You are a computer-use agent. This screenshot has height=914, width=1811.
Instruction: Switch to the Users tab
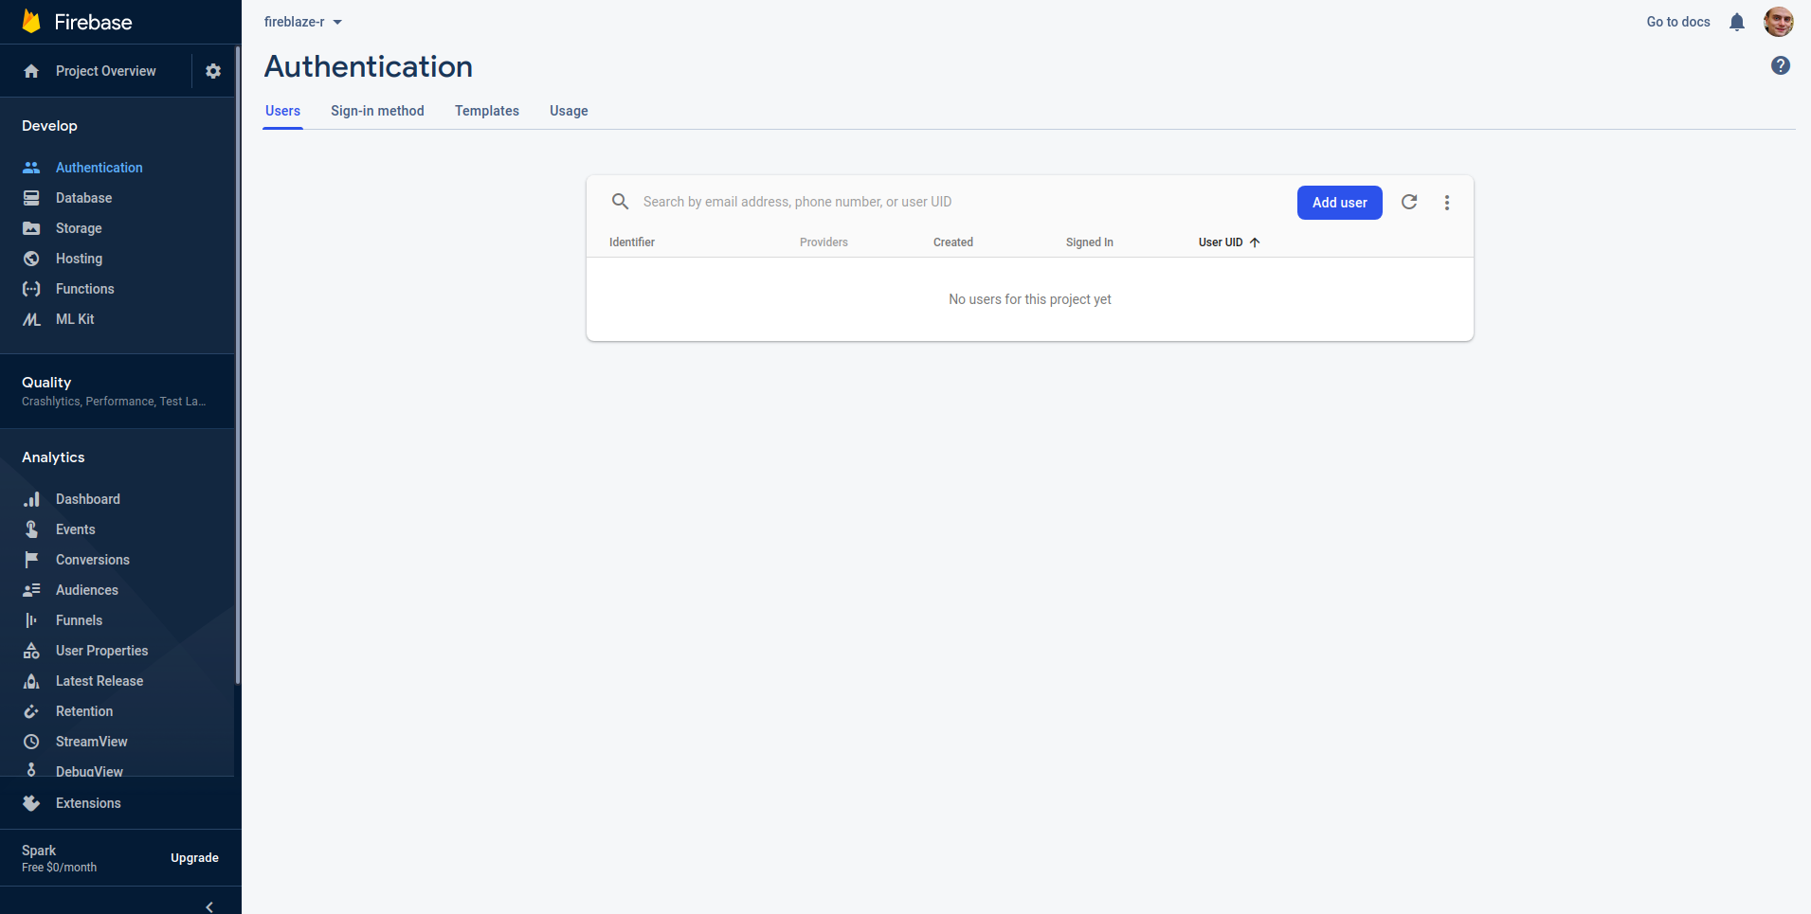(282, 111)
